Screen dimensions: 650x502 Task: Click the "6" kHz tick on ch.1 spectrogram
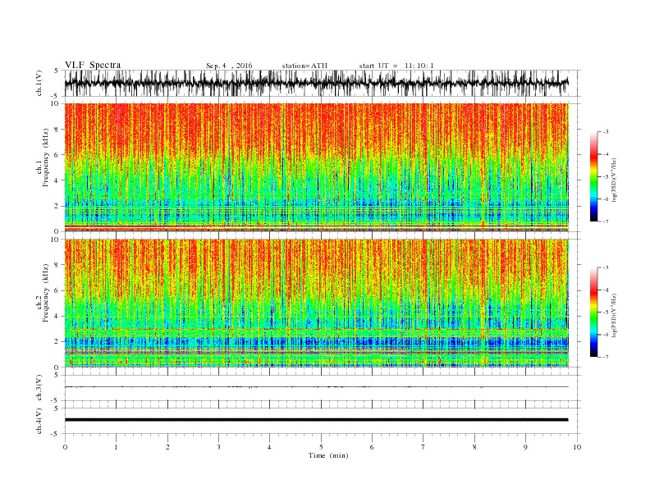coord(57,155)
